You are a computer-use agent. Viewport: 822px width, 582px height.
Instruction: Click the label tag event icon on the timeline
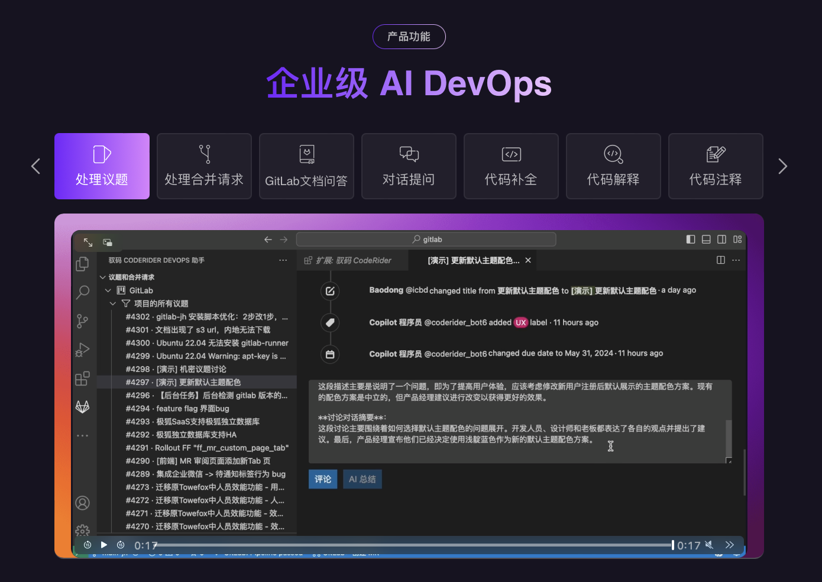330,322
